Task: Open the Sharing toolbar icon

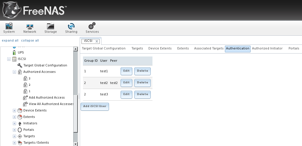Action: tap(71, 26)
